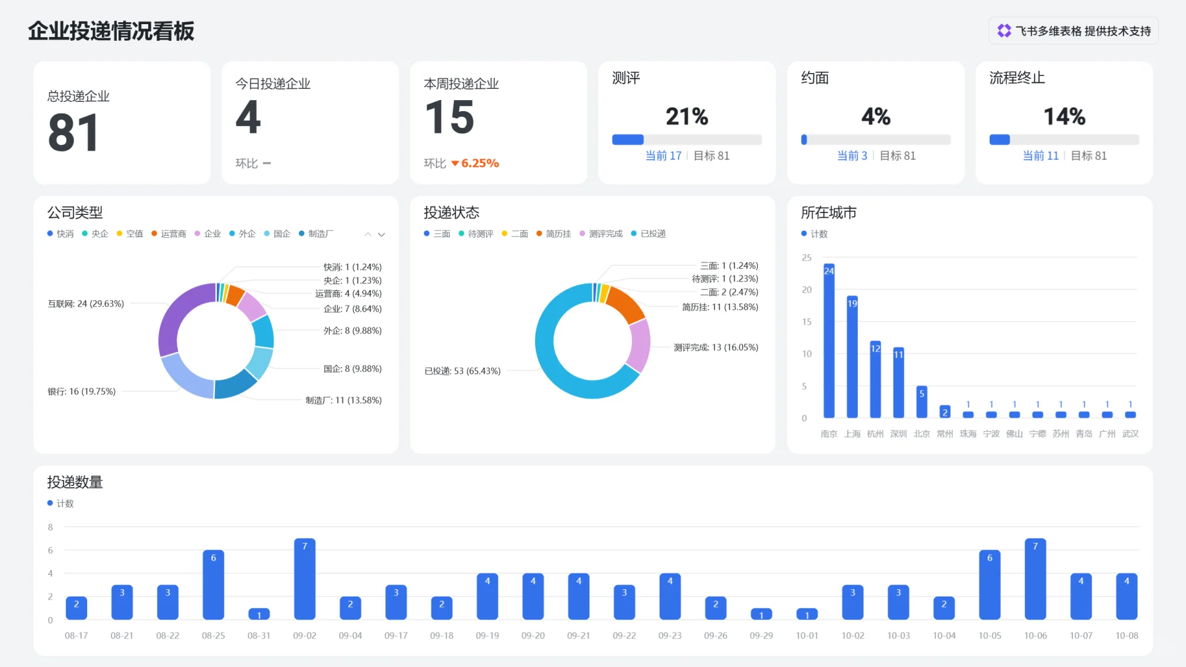Toggle 制造厂 legend entry before the chevrons
The width and height of the screenshot is (1186, 667).
[x=320, y=233]
